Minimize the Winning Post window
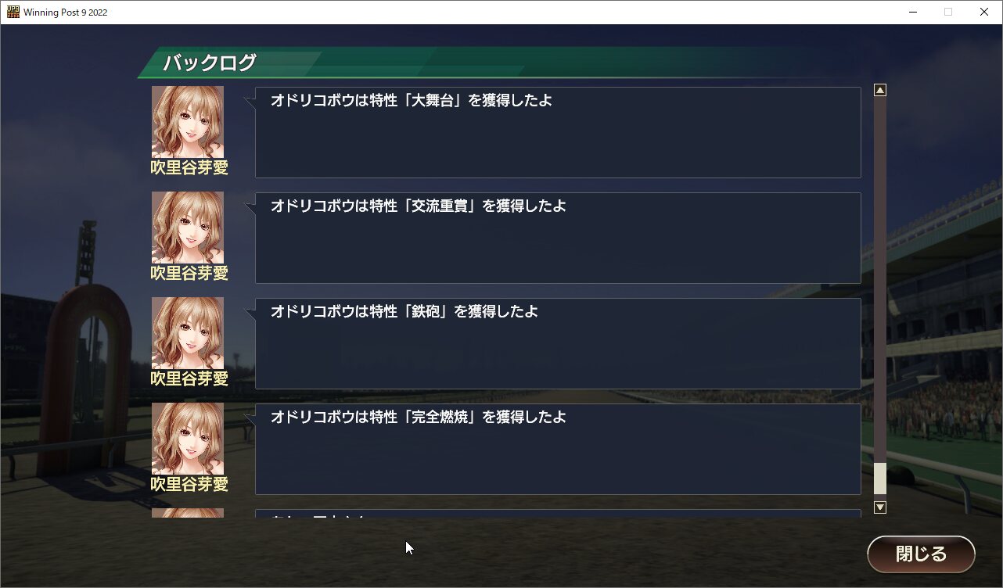This screenshot has width=1003, height=588. coord(912,12)
